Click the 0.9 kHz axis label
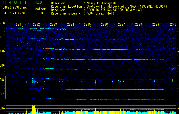The width and height of the screenshot is (179, 114). coord(3,66)
